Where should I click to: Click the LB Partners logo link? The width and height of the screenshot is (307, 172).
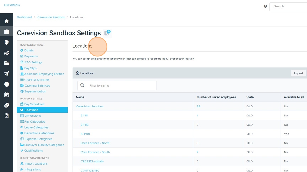[x=12, y=5]
